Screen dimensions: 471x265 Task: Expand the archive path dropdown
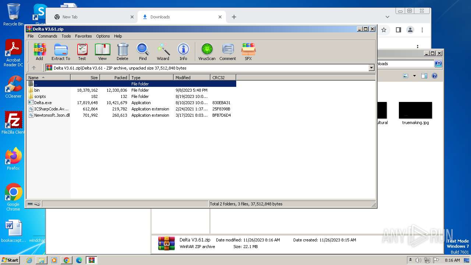tap(371, 68)
